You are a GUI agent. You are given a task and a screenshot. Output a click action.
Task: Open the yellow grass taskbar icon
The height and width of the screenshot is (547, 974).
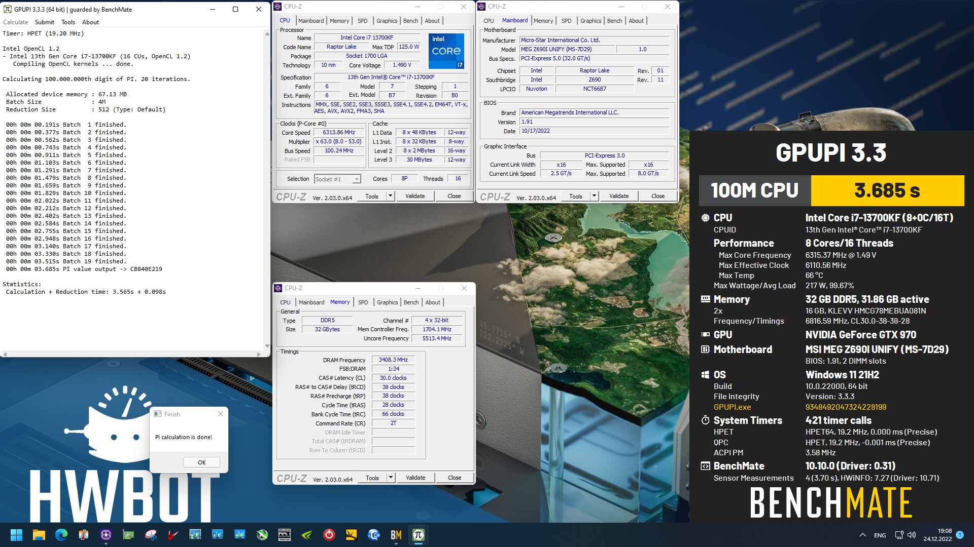(351, 535)
